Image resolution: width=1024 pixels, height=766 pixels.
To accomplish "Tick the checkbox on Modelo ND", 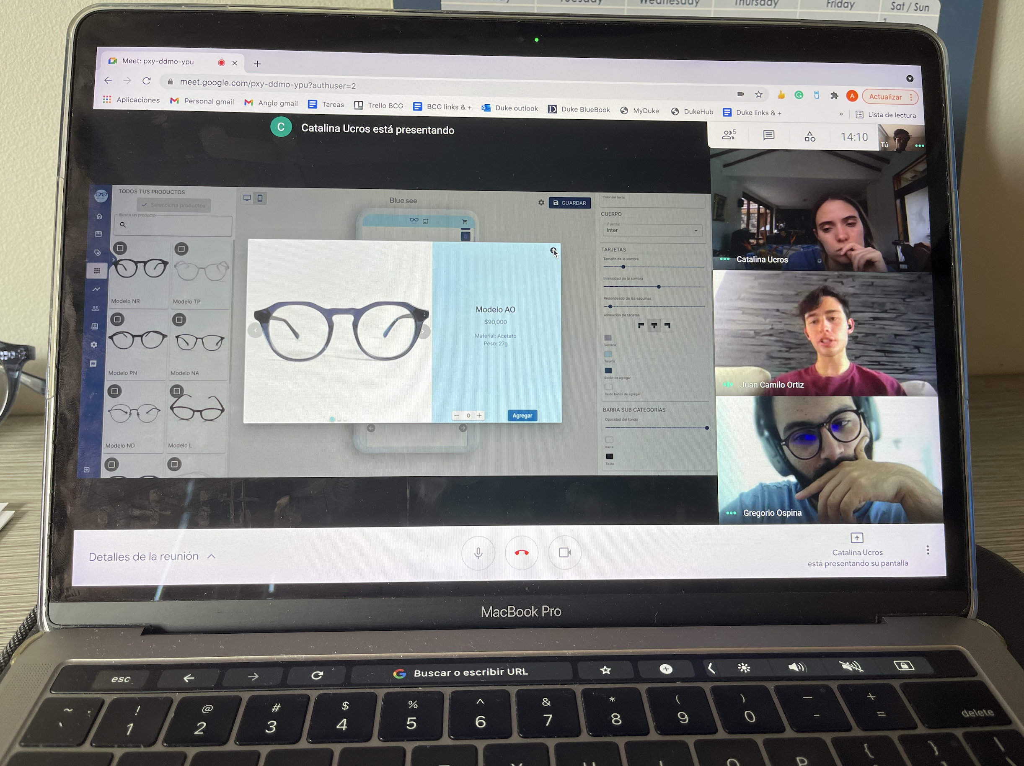I will 114,391.
